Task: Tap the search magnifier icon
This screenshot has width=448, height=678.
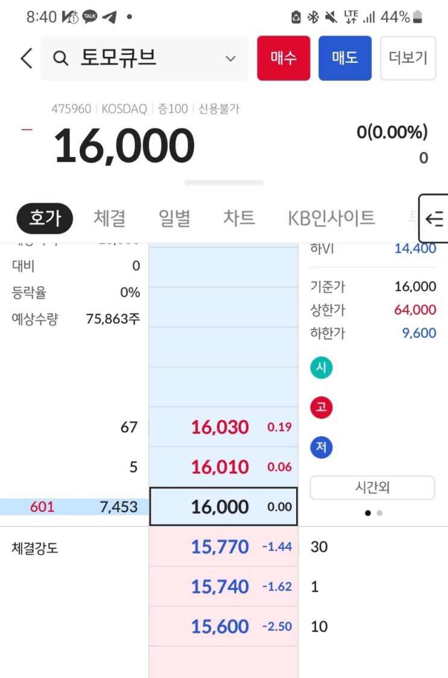Action: tap(60, 59)
